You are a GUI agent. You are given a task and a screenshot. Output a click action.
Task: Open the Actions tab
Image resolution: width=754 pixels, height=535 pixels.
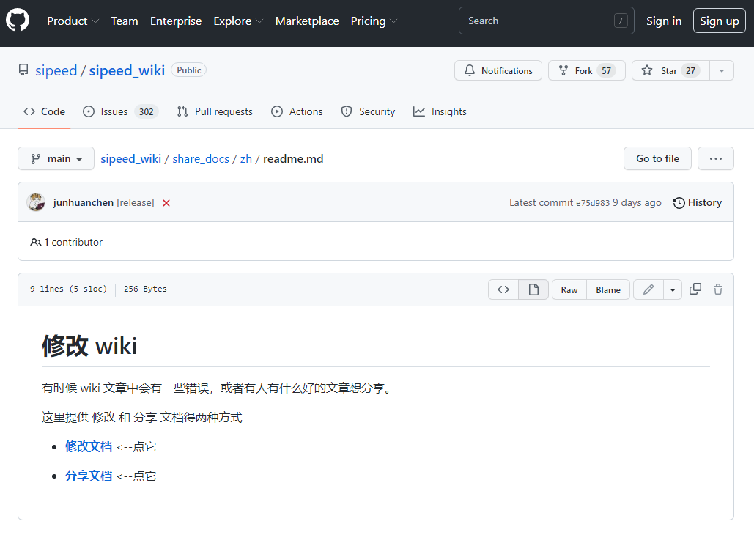pyautogui.click(x=297, y=111)
